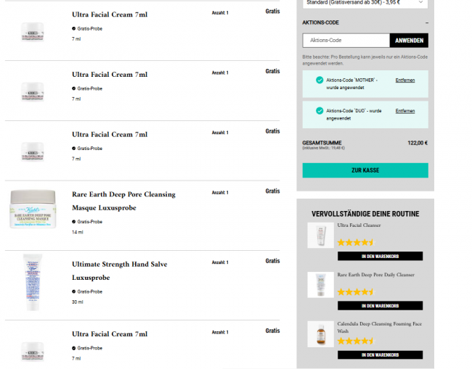Image resolution: width=472 pixels, height=369 pixels.
Task: Open the Standard shipping method dropdown
Action: coord(365,3)
